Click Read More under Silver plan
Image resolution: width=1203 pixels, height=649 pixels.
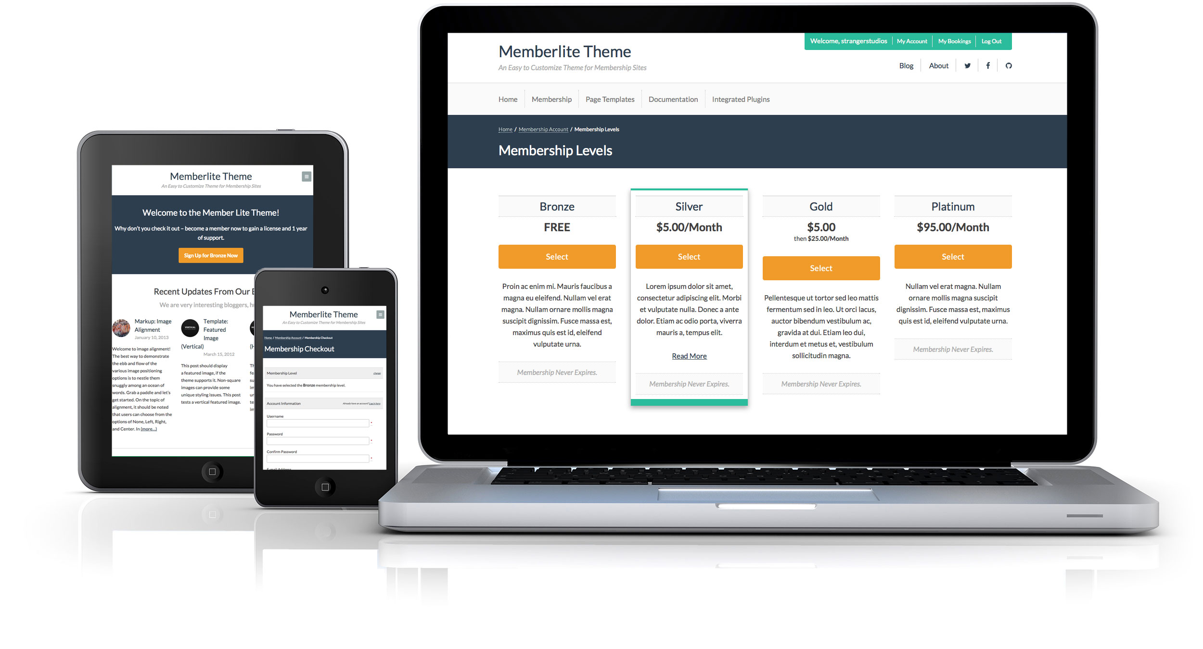pyautogui.click(x=687, y=355)
